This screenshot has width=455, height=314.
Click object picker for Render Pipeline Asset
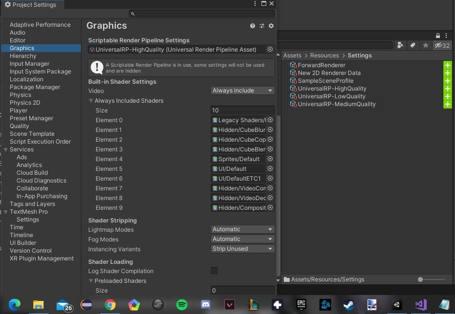coord(270,49)
